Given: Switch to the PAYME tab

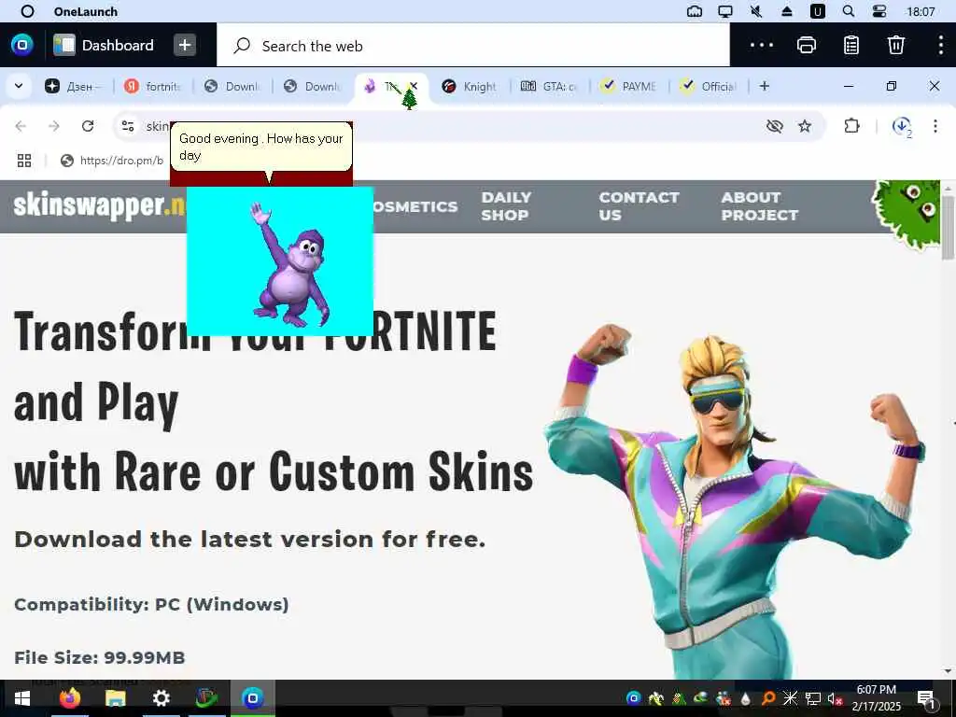Looking at the screenshot, I should coord(629,87).
